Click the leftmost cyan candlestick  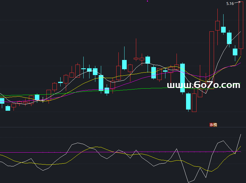tap(2, 101)
